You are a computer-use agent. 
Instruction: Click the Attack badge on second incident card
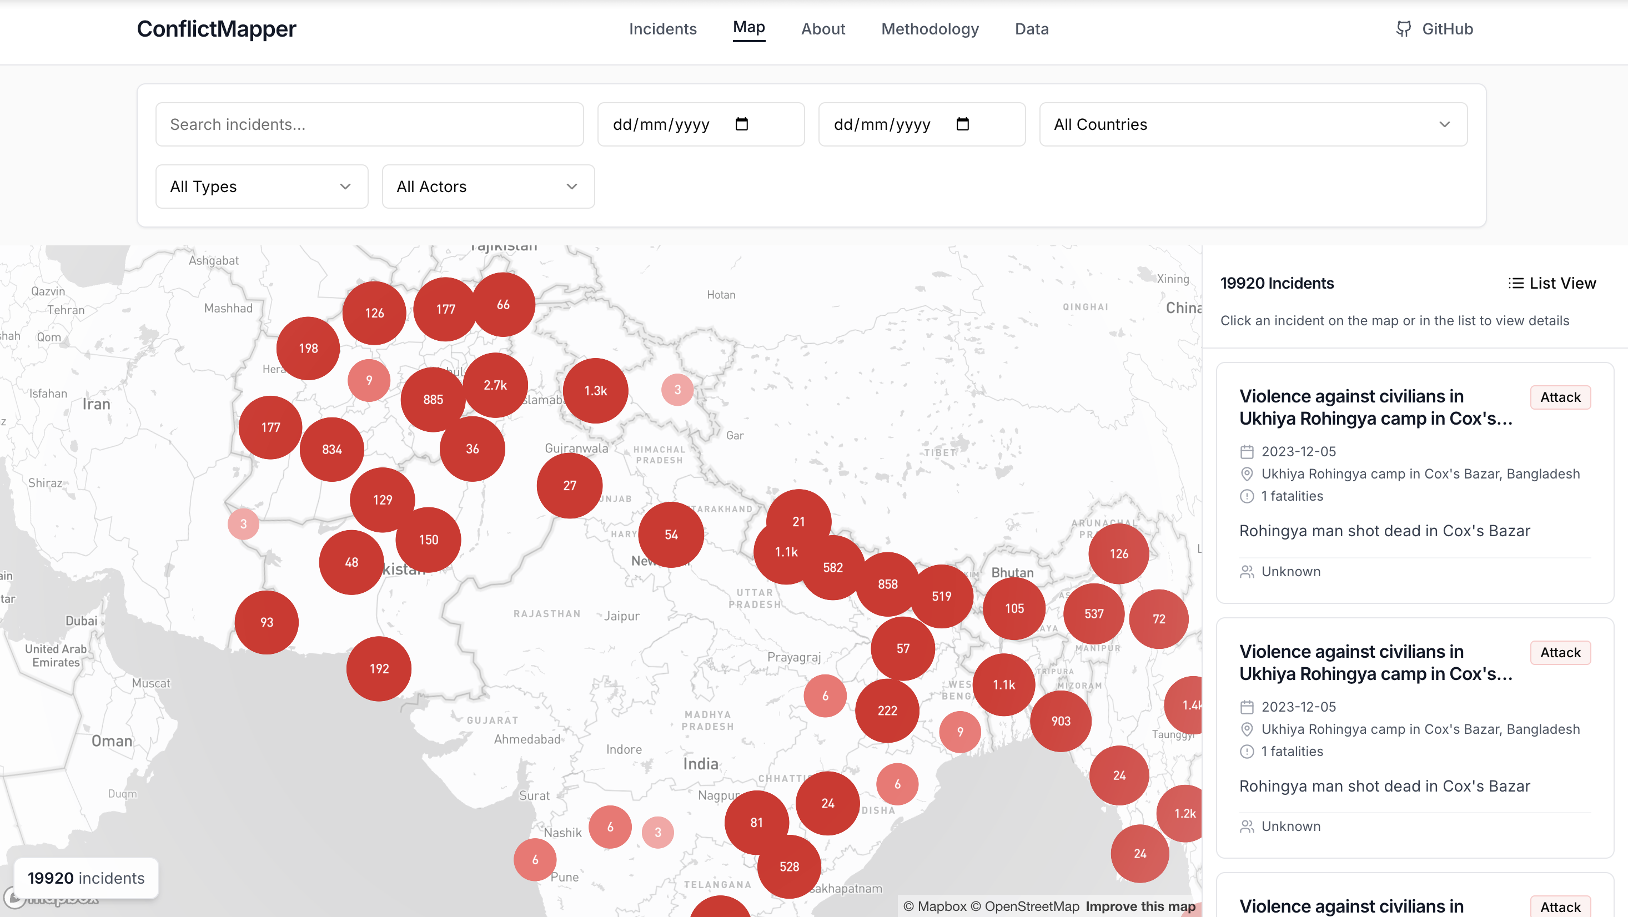(x=1560, y=652)
